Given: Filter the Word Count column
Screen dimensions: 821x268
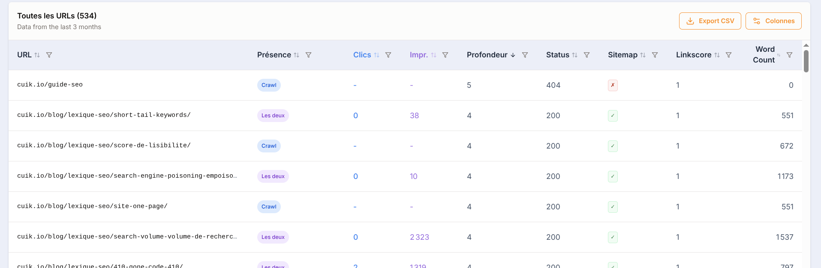Looking at the screenshot, I should [789, 55].
